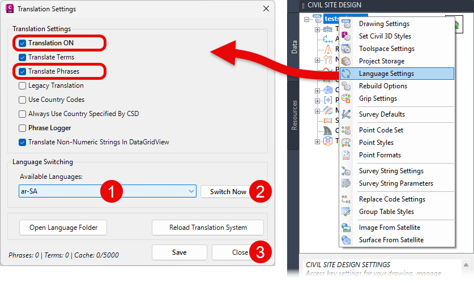Click the Drawing Settings icon in menu
The height and width of the screenshot is (283, 474).
(x=347, y=24)
